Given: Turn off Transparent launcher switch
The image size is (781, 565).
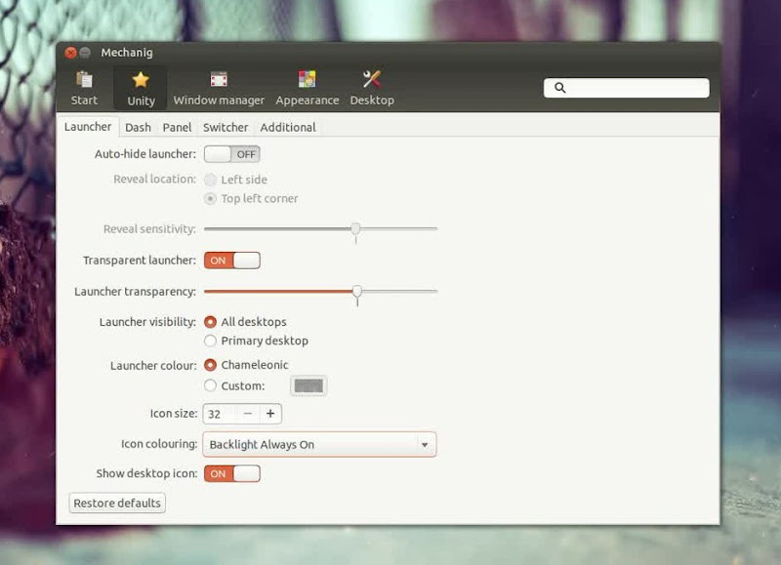Looking at the screenshot, I should (232, 261).
